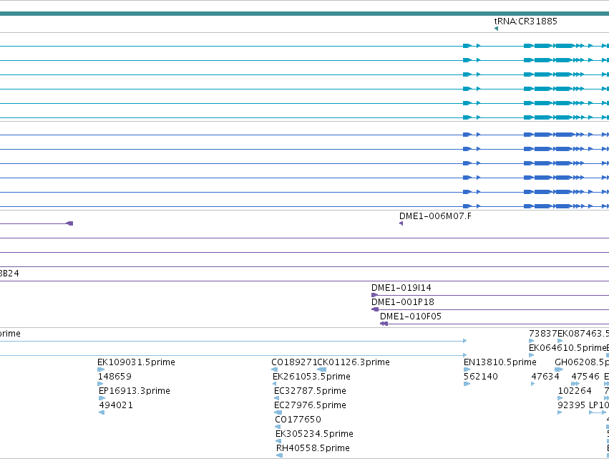This screenshot has width=609, height=459.
Task: Select the purple arrowhead ending the left line
Action: pyautogui.click(x=70, y=223)
